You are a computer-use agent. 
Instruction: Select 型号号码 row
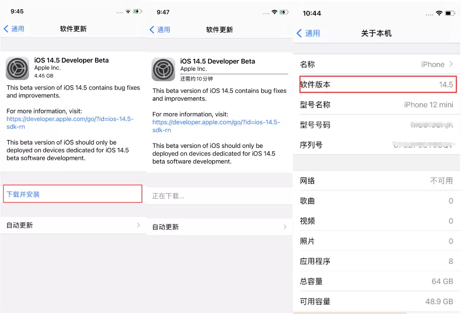pyautogui.click(x=377, y=125)
